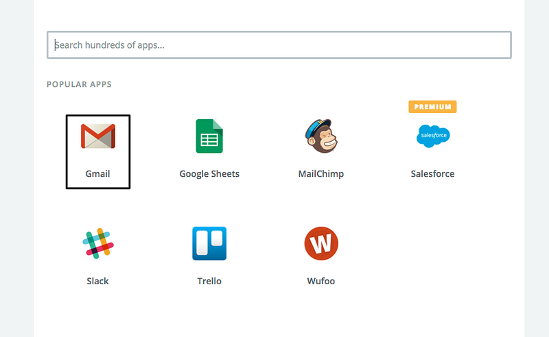Click the Trello name label
This screenshot has width=549, height=337.
pyautogui.click(x=209, y=281)
